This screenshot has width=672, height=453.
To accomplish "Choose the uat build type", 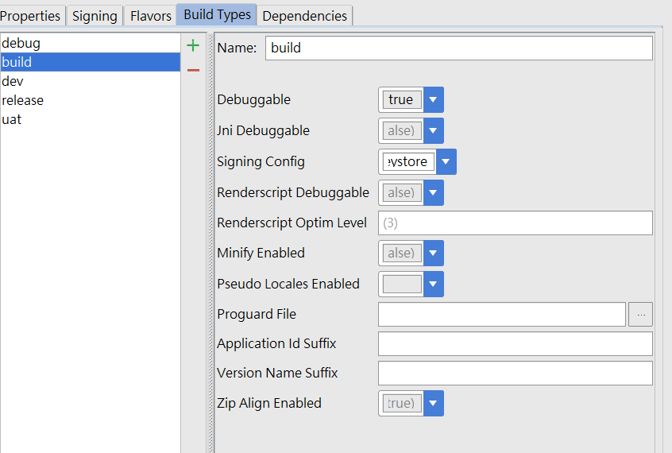I will point(12,119).
